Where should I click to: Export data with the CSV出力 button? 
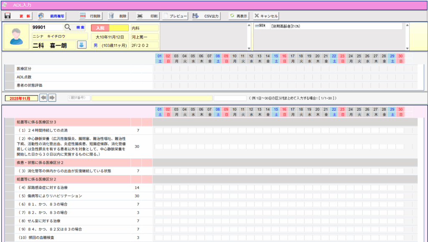(206, 16)
